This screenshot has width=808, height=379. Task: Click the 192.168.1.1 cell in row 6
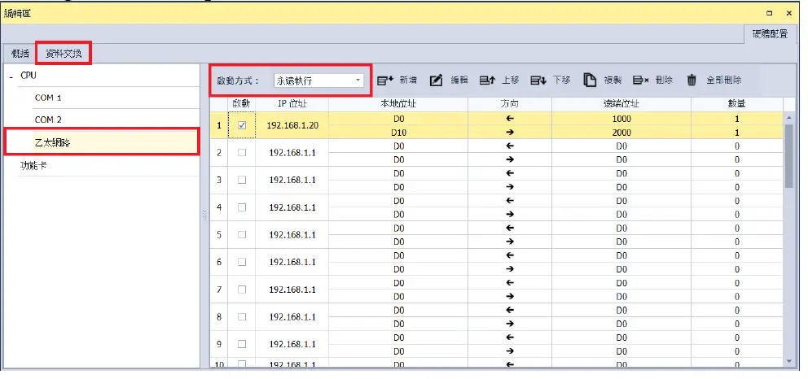point(292,262)
